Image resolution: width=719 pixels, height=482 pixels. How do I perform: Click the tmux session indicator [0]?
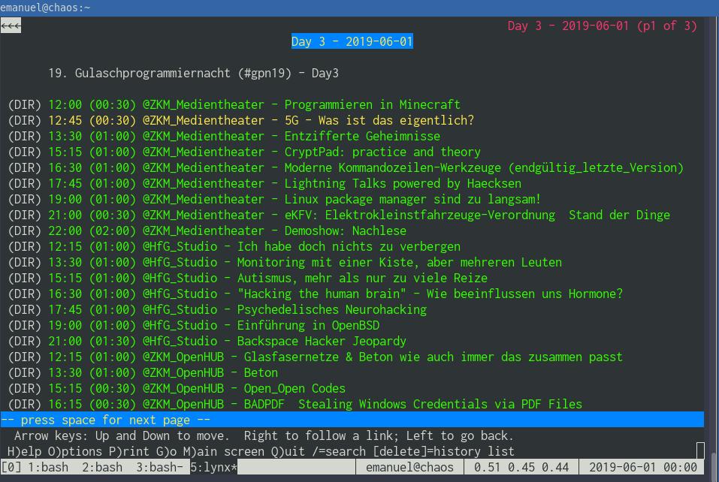[x=10, y=467]
